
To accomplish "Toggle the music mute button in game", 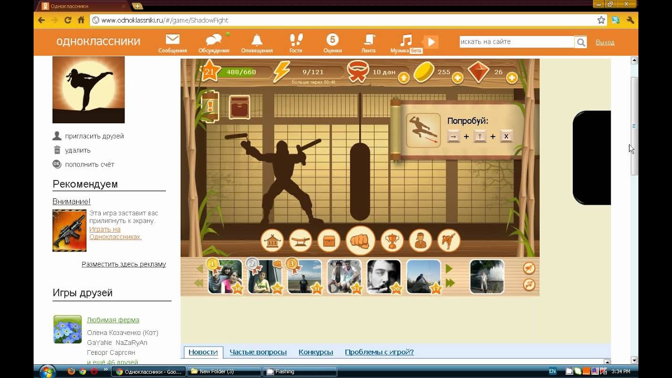I will [529, 285].
